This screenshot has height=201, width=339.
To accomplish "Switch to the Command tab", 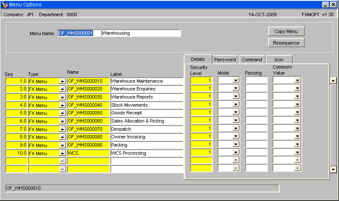I will (252, 60).
